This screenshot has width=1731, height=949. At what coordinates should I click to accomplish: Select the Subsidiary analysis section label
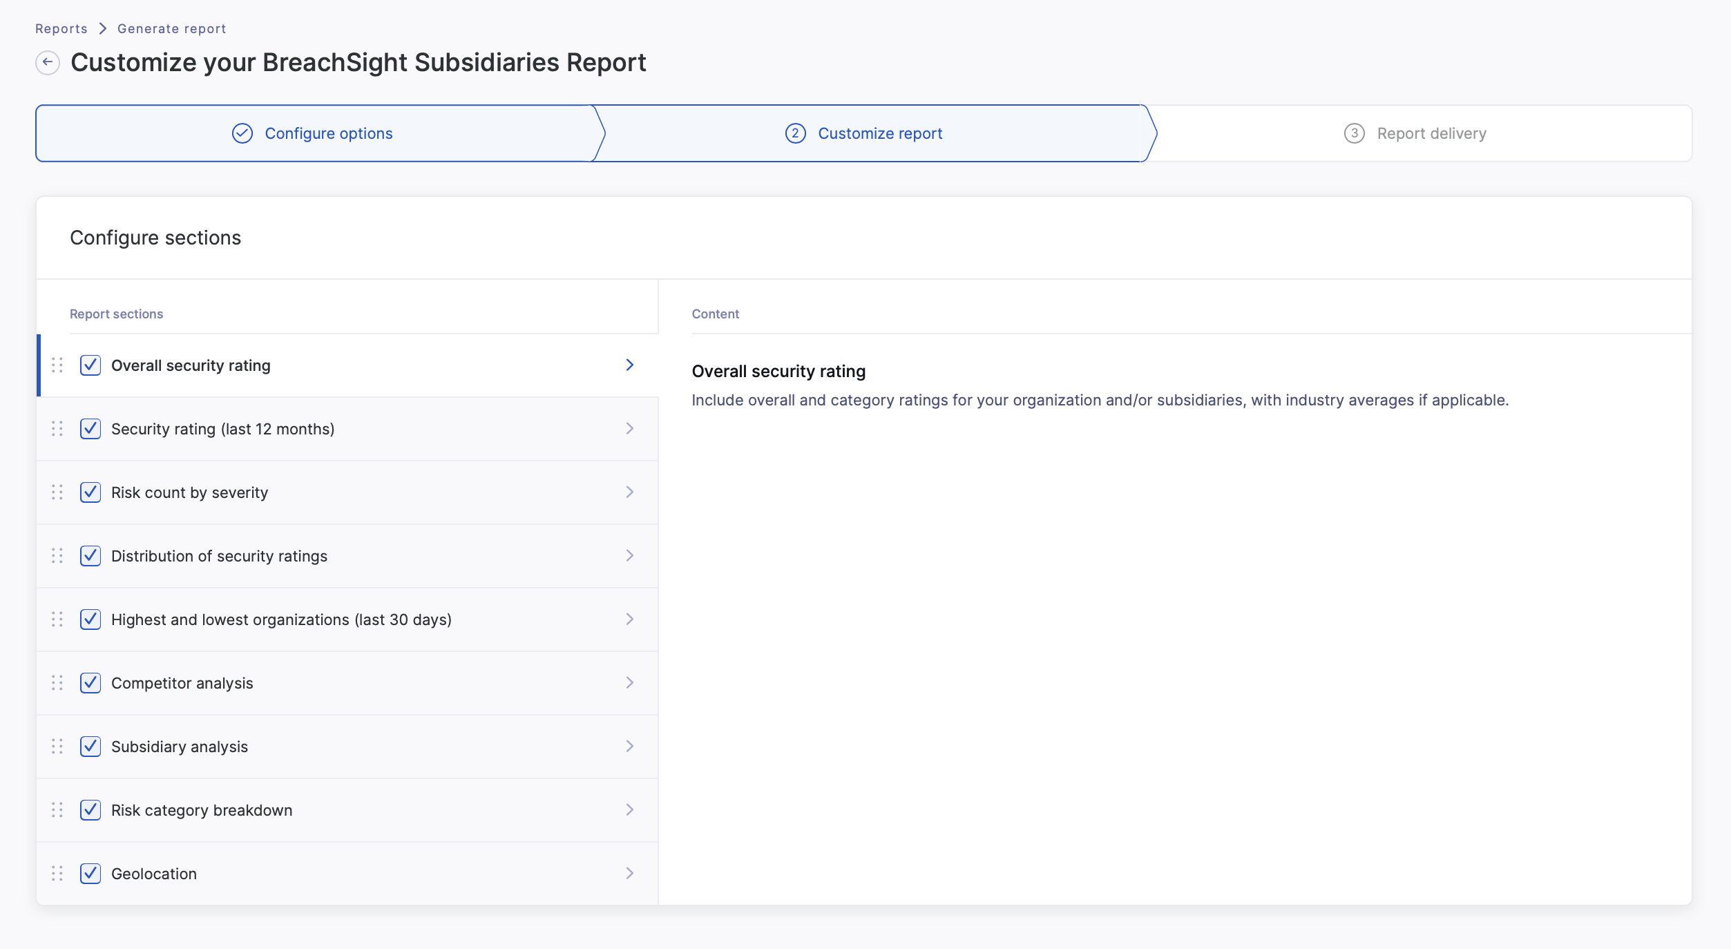pyautogui.click(x=180, y=747)
